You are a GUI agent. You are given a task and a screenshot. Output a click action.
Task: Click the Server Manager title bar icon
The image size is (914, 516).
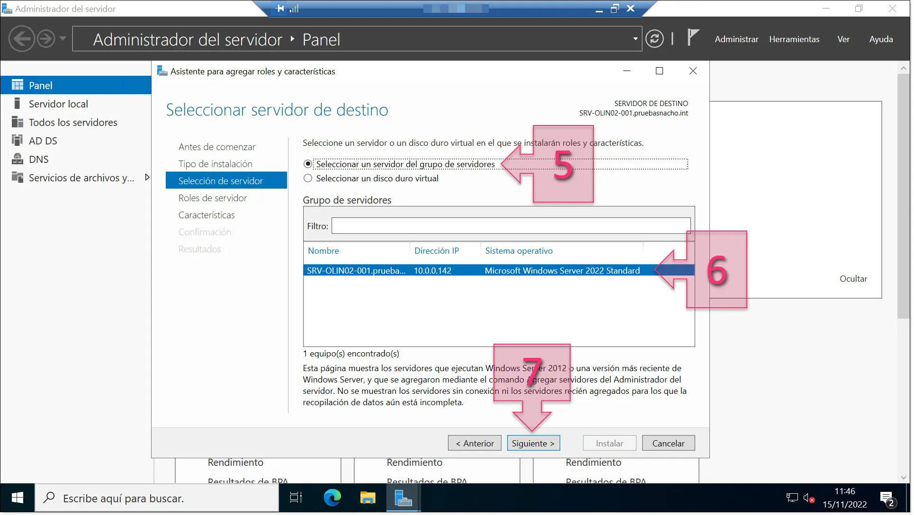click(7, 9)
